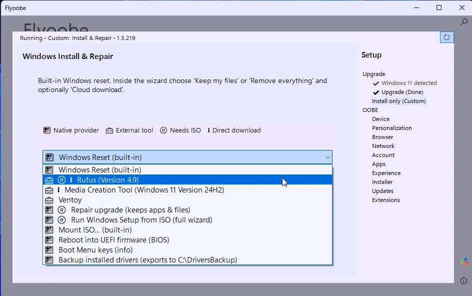Click the briefcase icon beside Ventoy
Image resolution: width=472 pixels, height=296 pixels.
(x=49, y=200)
